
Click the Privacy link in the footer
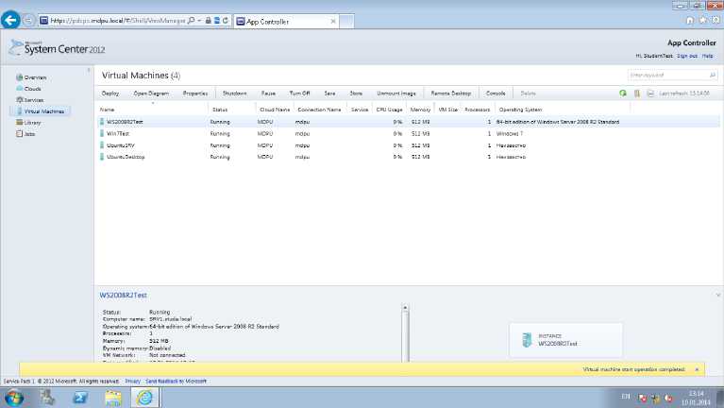point(132,382)
